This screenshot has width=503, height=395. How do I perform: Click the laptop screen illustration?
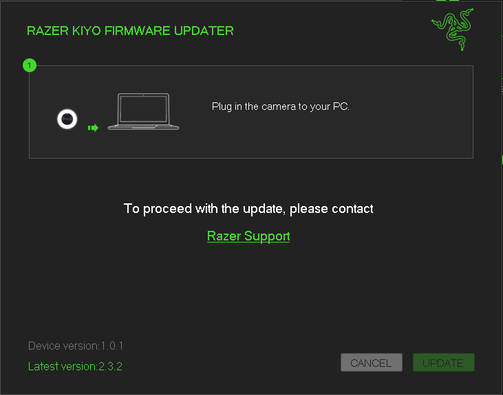[143, 109]
